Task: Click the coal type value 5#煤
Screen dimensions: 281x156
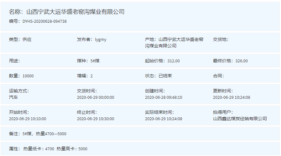Action: pos(95,61)
